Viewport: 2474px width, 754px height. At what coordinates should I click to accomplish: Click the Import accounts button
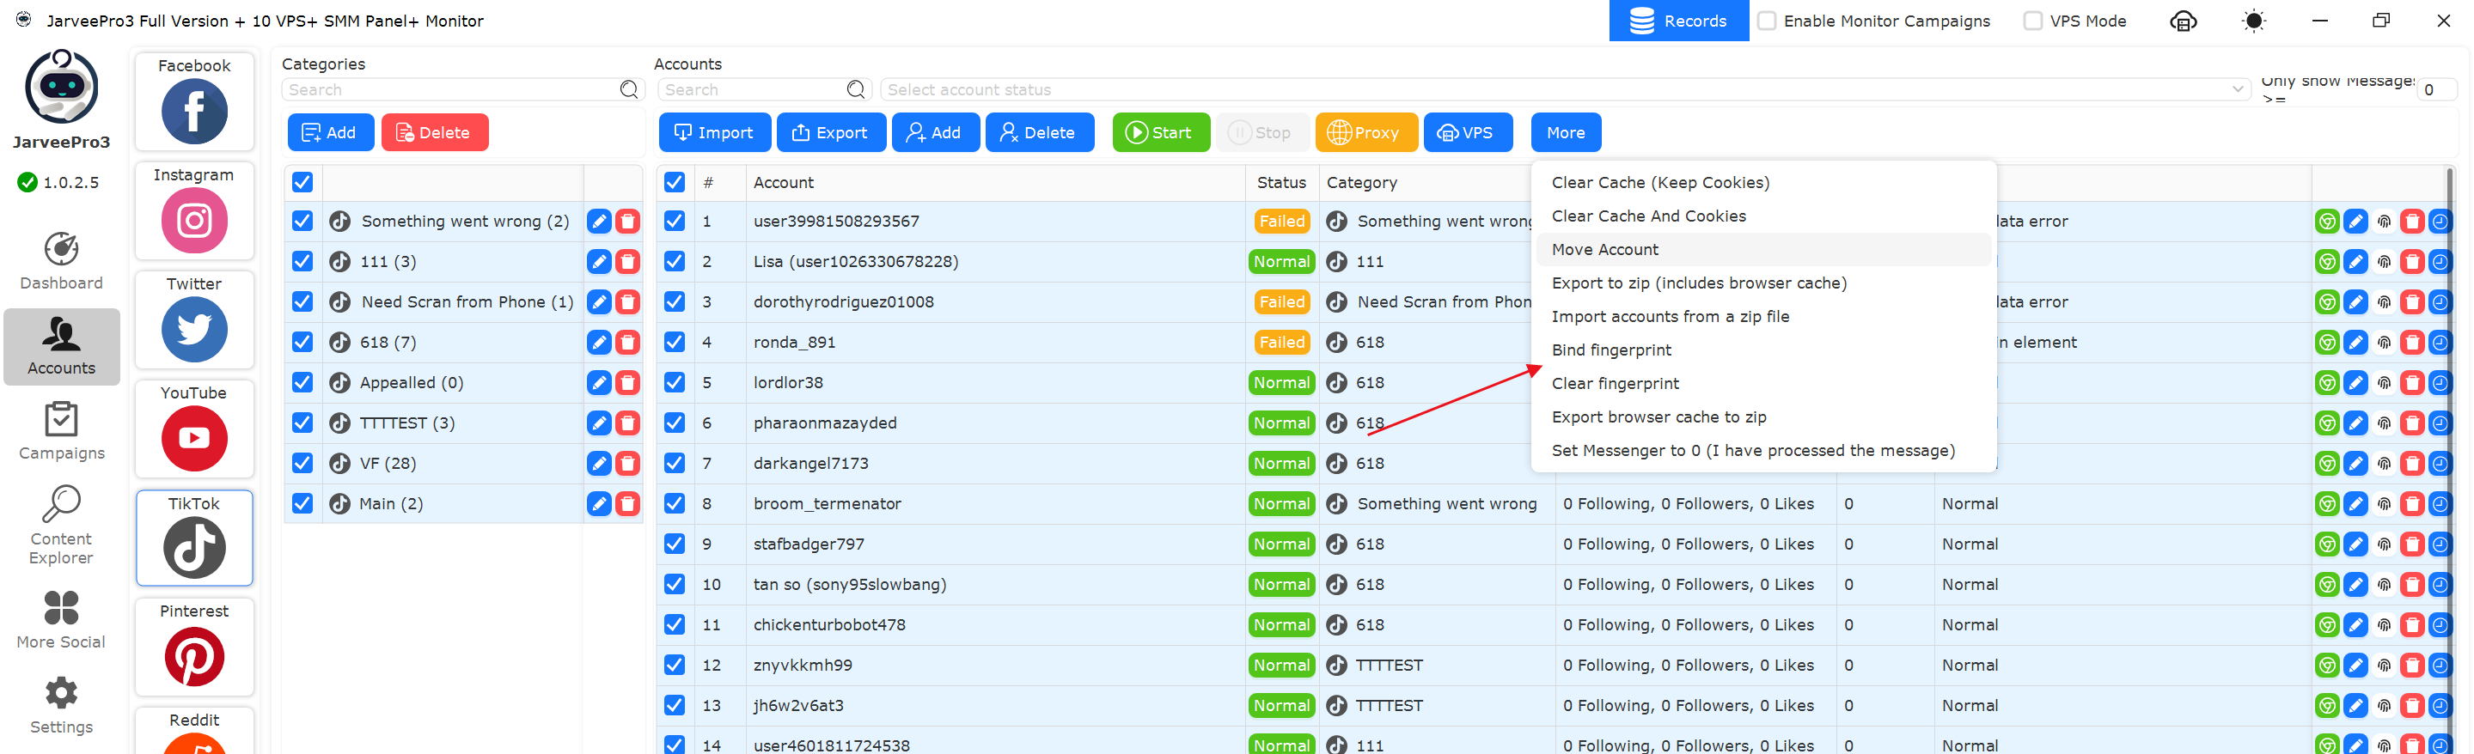(713, 132)
